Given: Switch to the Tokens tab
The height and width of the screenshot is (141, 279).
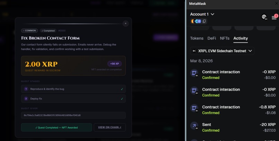Looking at the screenshot, I should [197, 38].
